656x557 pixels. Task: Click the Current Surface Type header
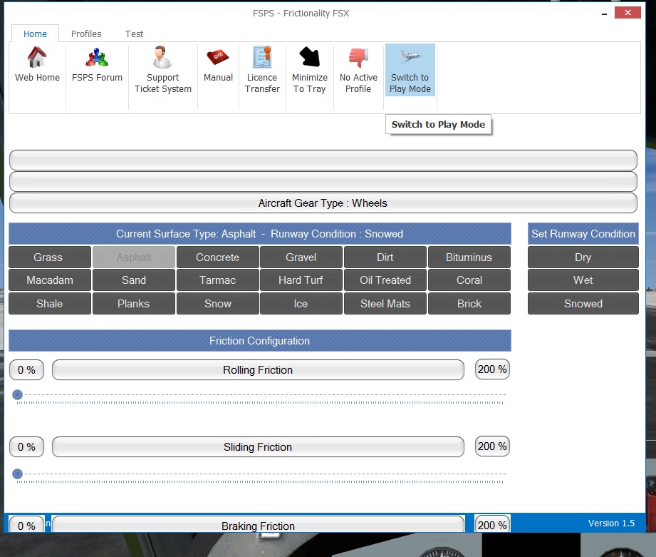[x=260, y=234]
